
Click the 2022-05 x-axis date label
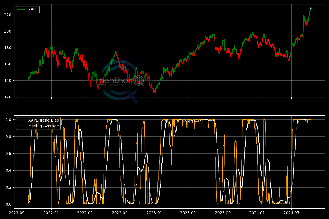(x=85, y=212)
